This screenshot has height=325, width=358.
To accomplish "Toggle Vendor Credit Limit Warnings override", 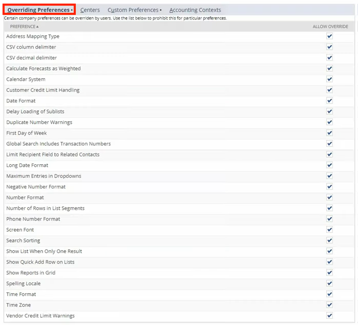I will pos(329,315).
